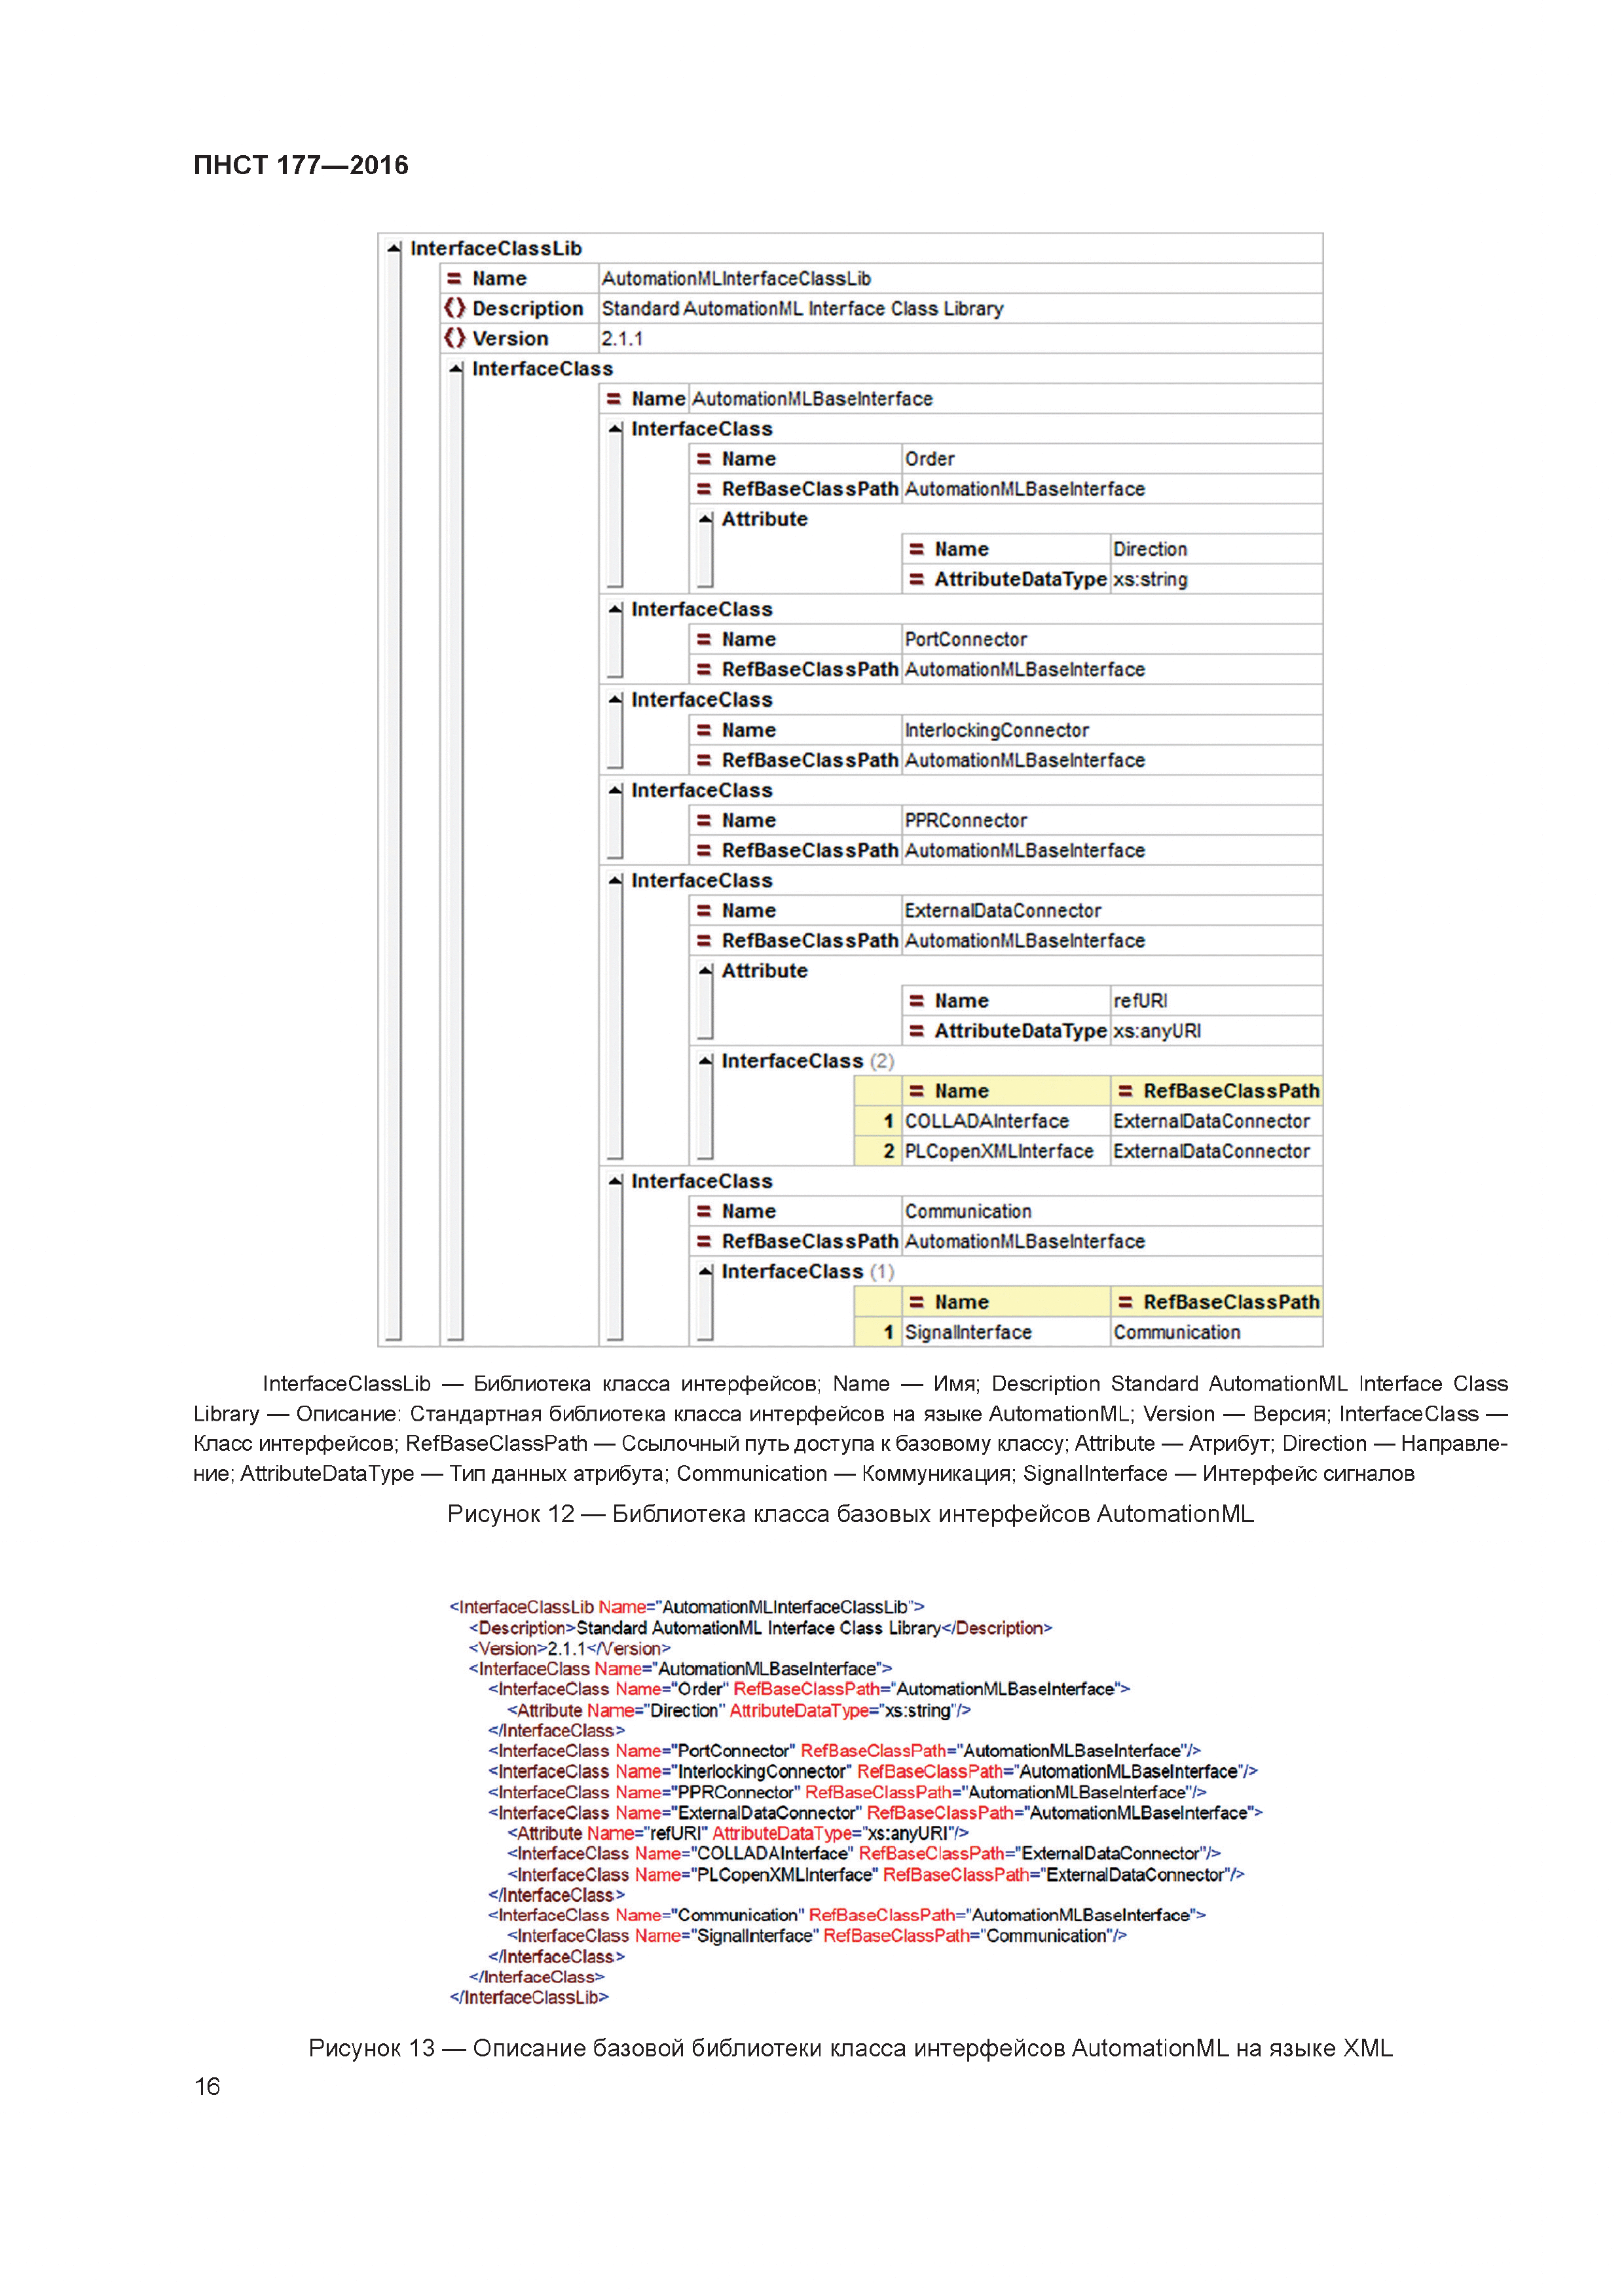Click attribute icon beside AttributeDataType xs:string
Viewport: 1624px width, 2296px height.
(916, 579)
